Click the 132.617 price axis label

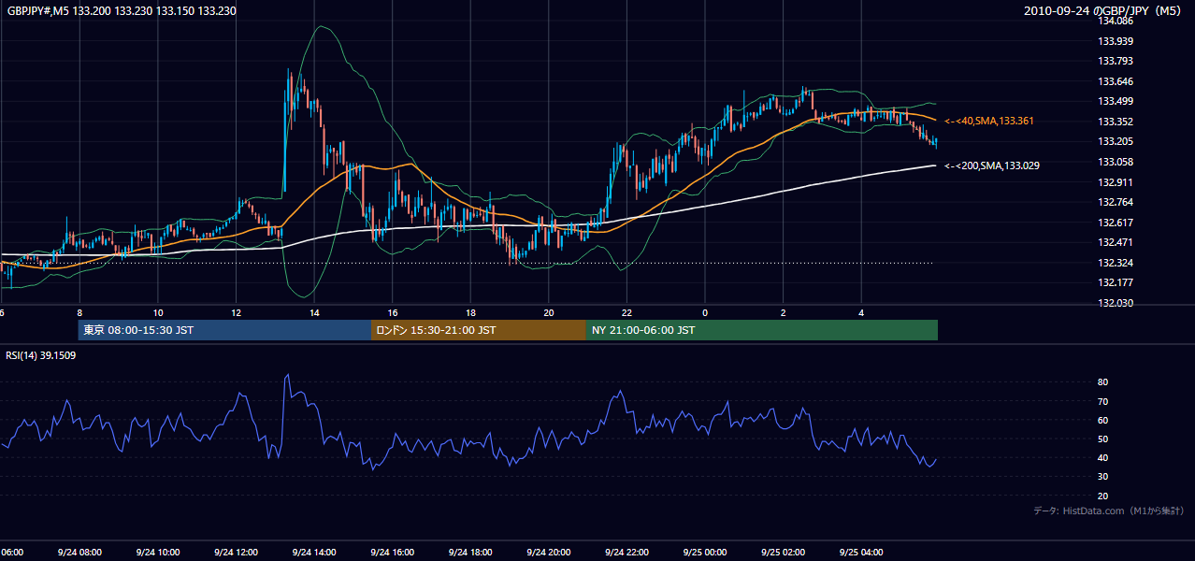1116,223
